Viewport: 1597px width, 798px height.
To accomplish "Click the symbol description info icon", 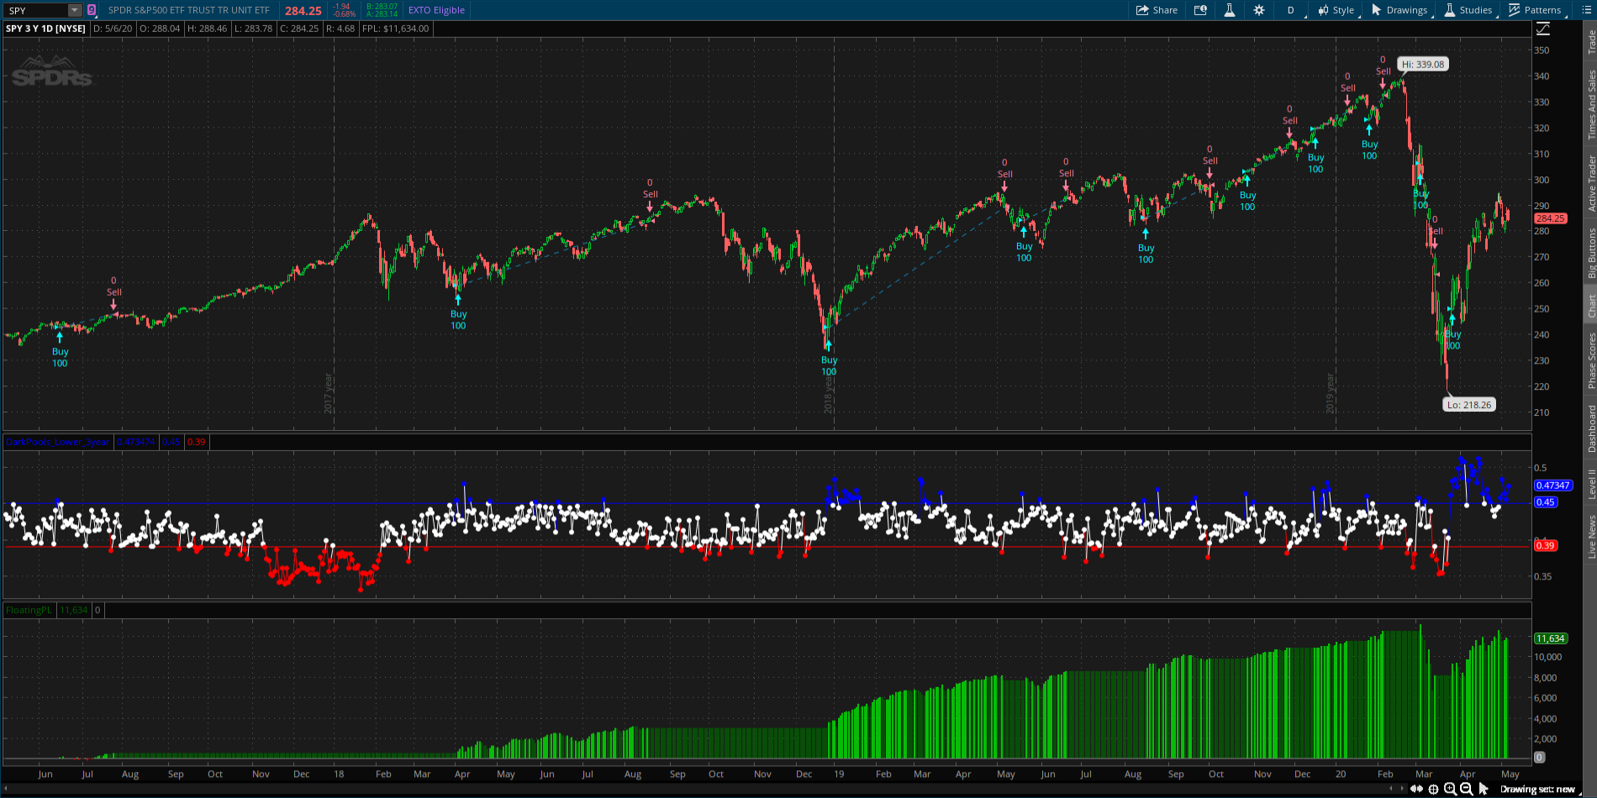I will [1200, 10].
